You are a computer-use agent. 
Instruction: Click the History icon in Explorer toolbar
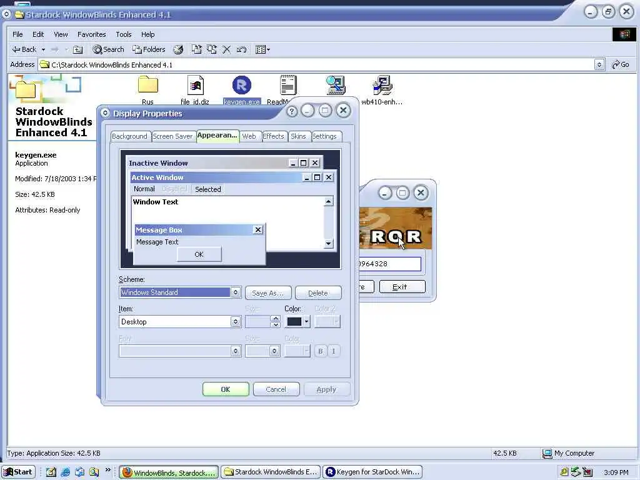click(x=178, y=50)
